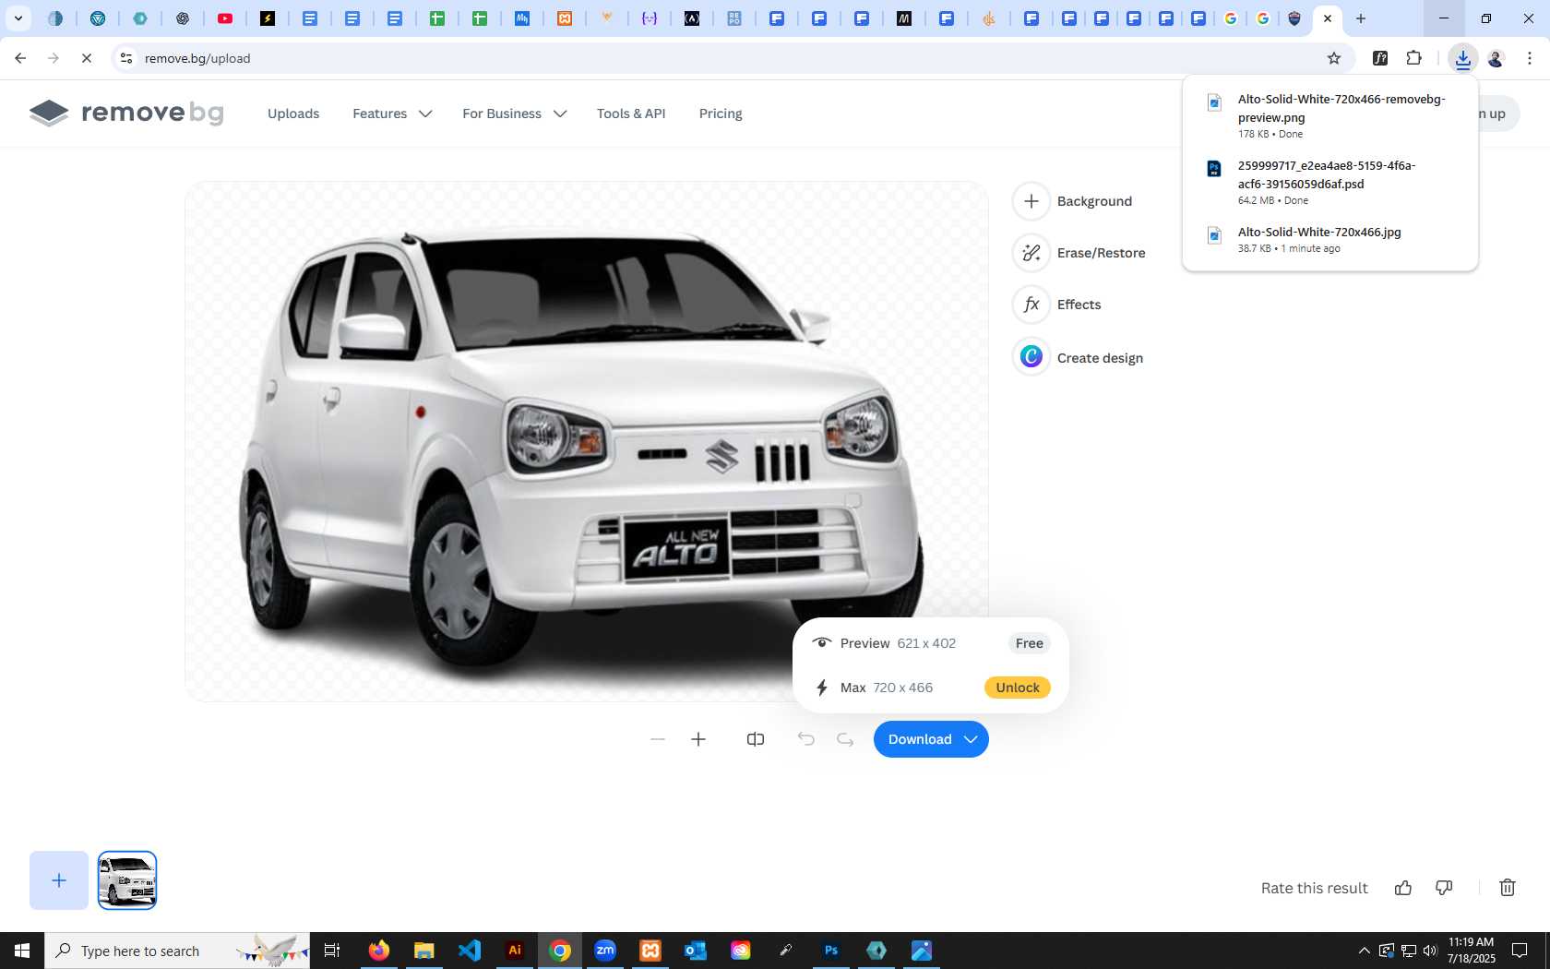The width and height of the screenshot is (1550, 969).
Task: Stop loading the page
Action: pyautogui.click(x=87, y=58)
